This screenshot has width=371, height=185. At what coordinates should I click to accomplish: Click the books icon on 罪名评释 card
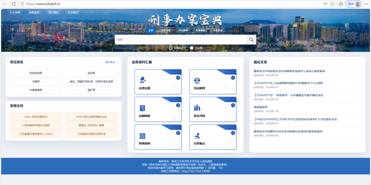coord(197,108)
